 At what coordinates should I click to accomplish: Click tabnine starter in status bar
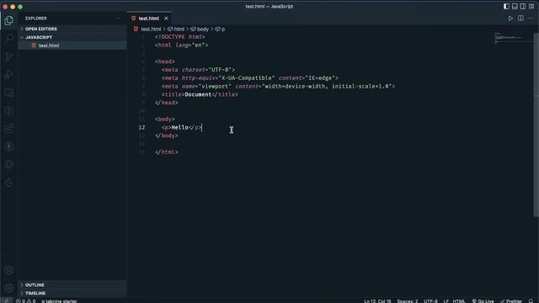tap(59, 301)
